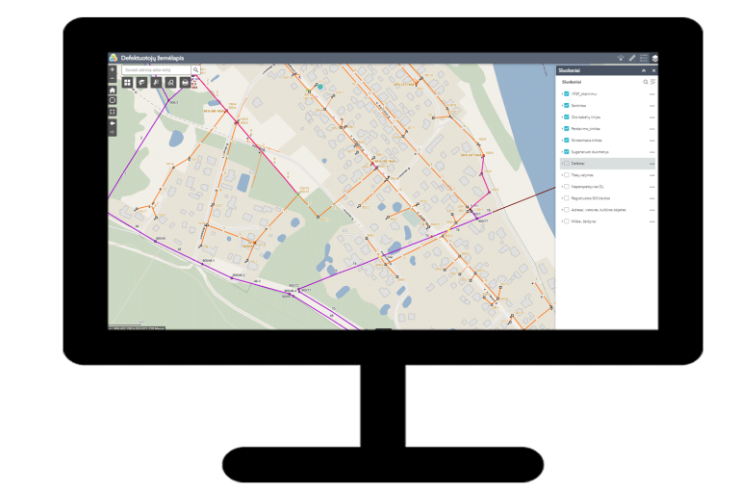Turn off the Perdavimo_tinklas layer

(567, 129)
